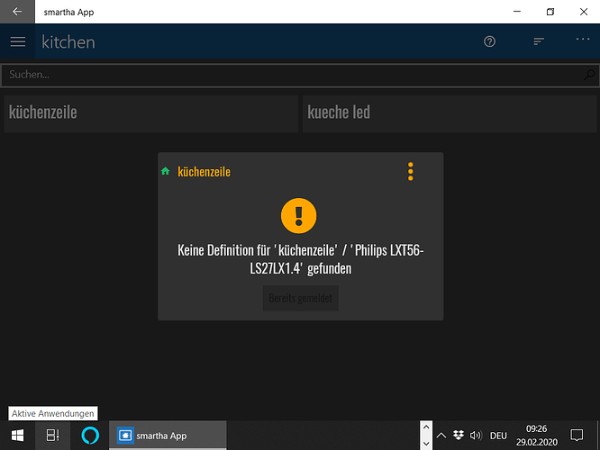This screenshot has height=450, width=600.
Task: Open the sort/filter list icon
Action: pyautogui.click(x=539, y=41)
